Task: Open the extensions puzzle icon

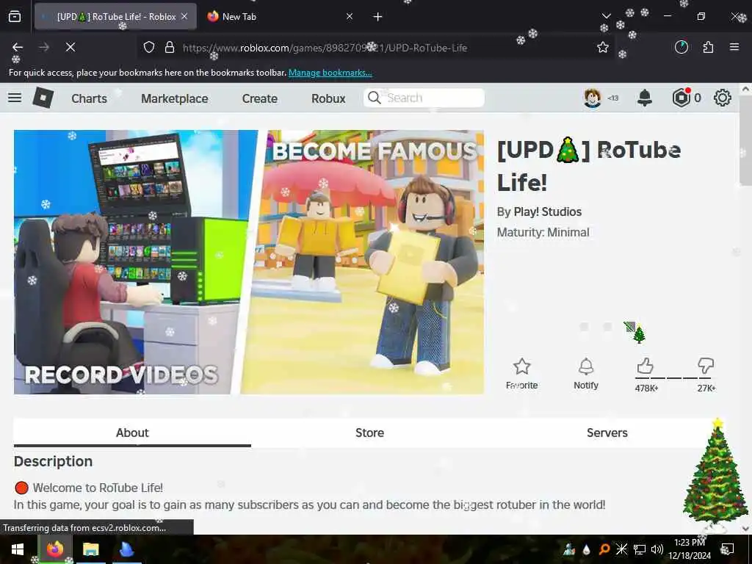Action: pos(708,47)
